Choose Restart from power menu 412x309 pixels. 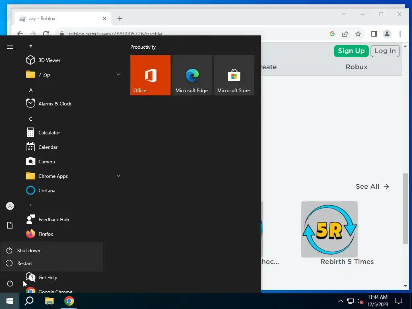(x=52, y=263)
